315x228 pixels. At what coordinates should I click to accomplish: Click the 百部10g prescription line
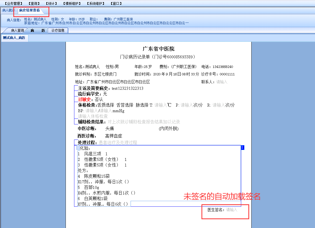click(88, 188)
